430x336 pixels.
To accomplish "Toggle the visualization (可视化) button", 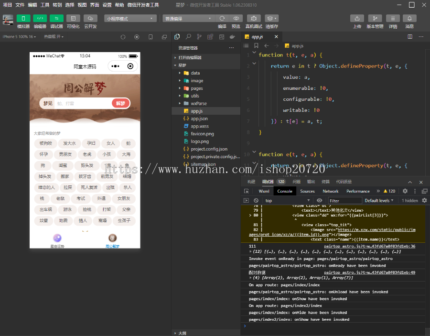I will point(73,18).
